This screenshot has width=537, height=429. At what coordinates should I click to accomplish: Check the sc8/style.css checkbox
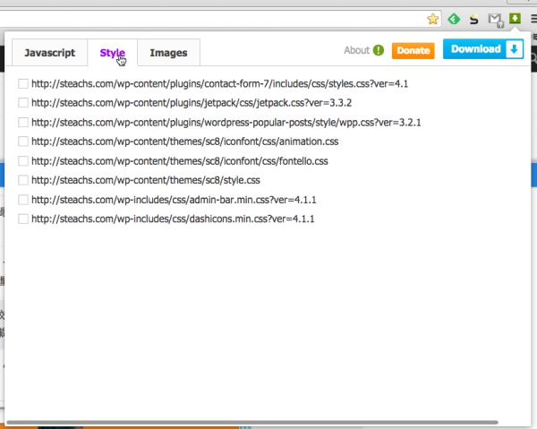click(23, 180)
